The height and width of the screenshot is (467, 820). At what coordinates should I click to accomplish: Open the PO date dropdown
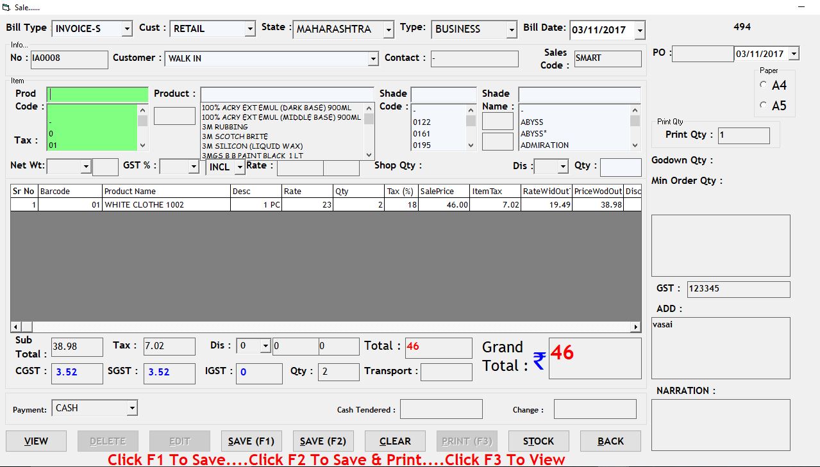coord(794,54)
